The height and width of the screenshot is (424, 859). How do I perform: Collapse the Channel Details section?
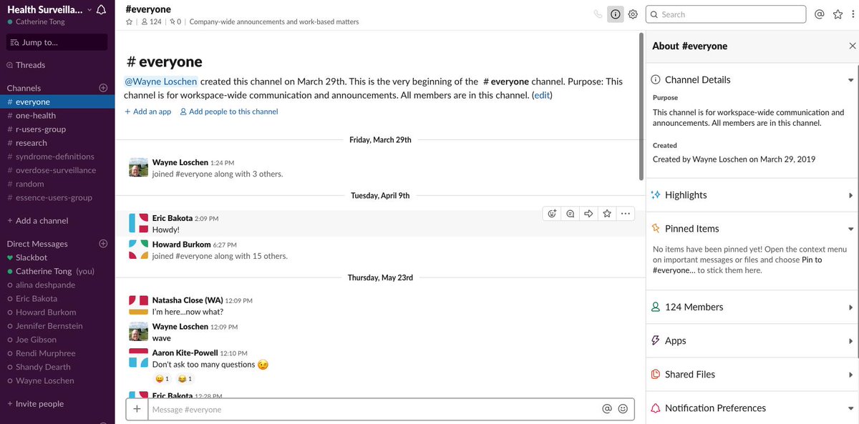point(850,80)
